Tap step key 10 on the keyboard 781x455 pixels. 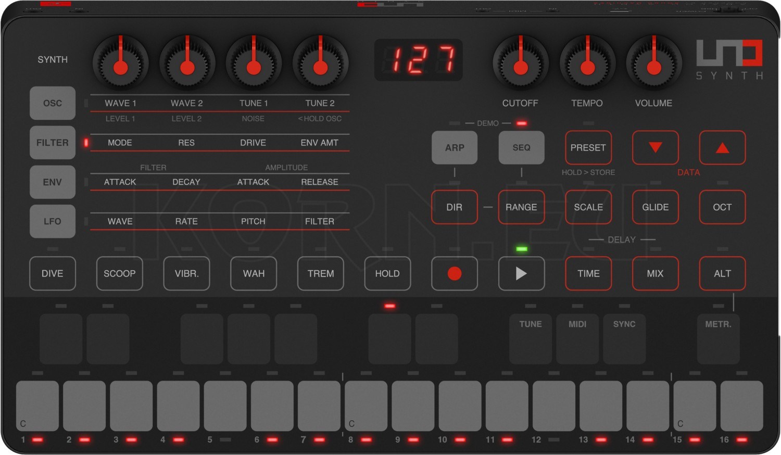tap(460, 406)
